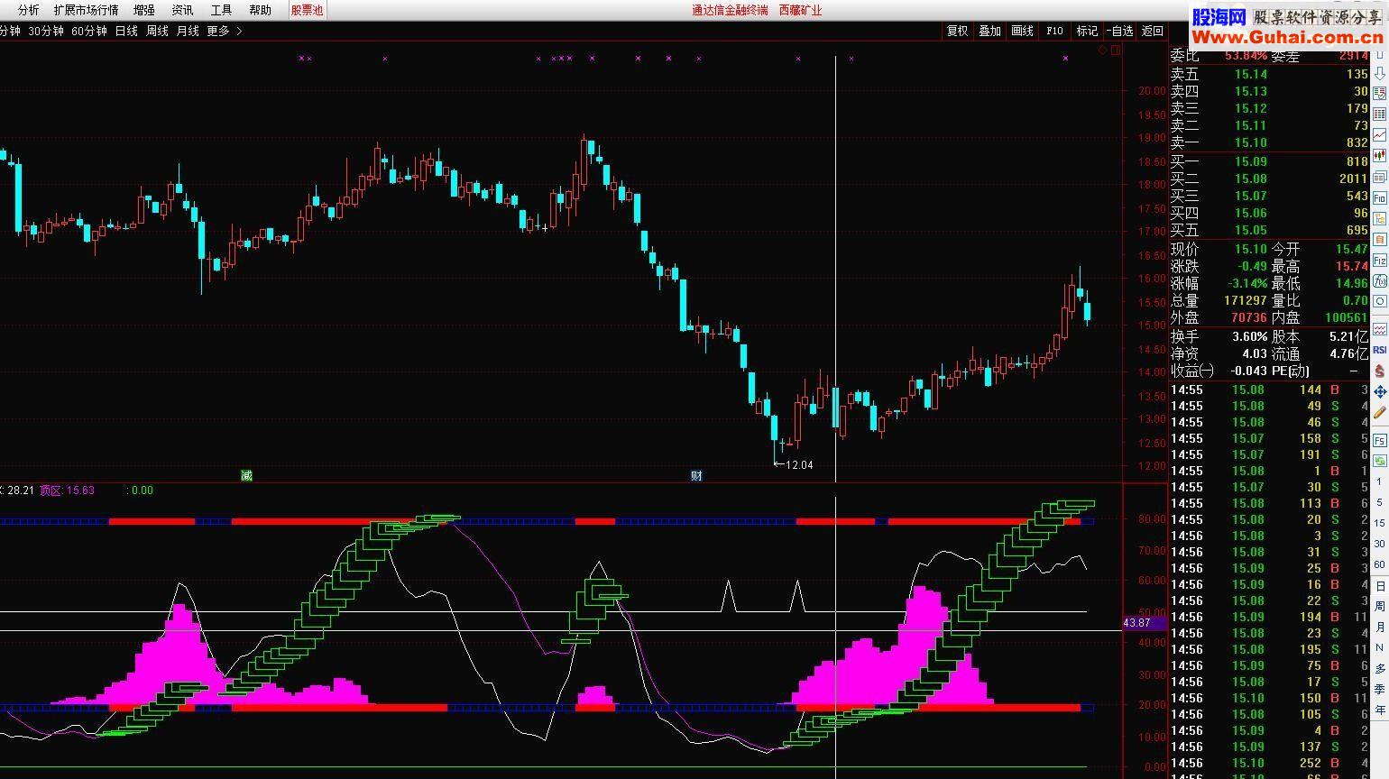Click the 叠加 overlay button
The width and height of the screenshot is (1389, 779).
[x=989, y=31]
